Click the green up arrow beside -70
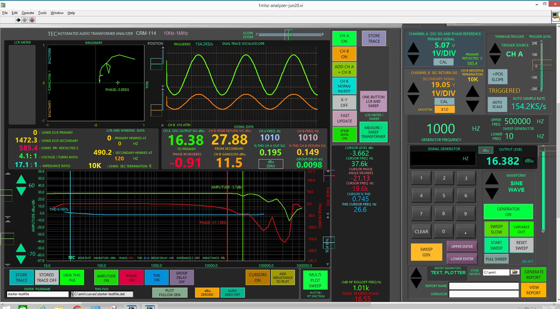Image resolution: width=560 pixels, height=309 pixels. tap(21, 248)
